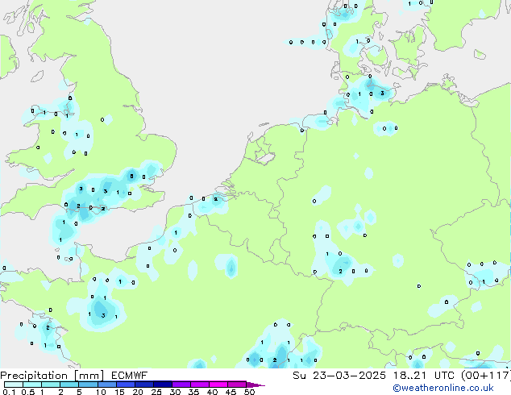511x395 pixels.
Task: Click the legend value 40
Action: [212, 392]
